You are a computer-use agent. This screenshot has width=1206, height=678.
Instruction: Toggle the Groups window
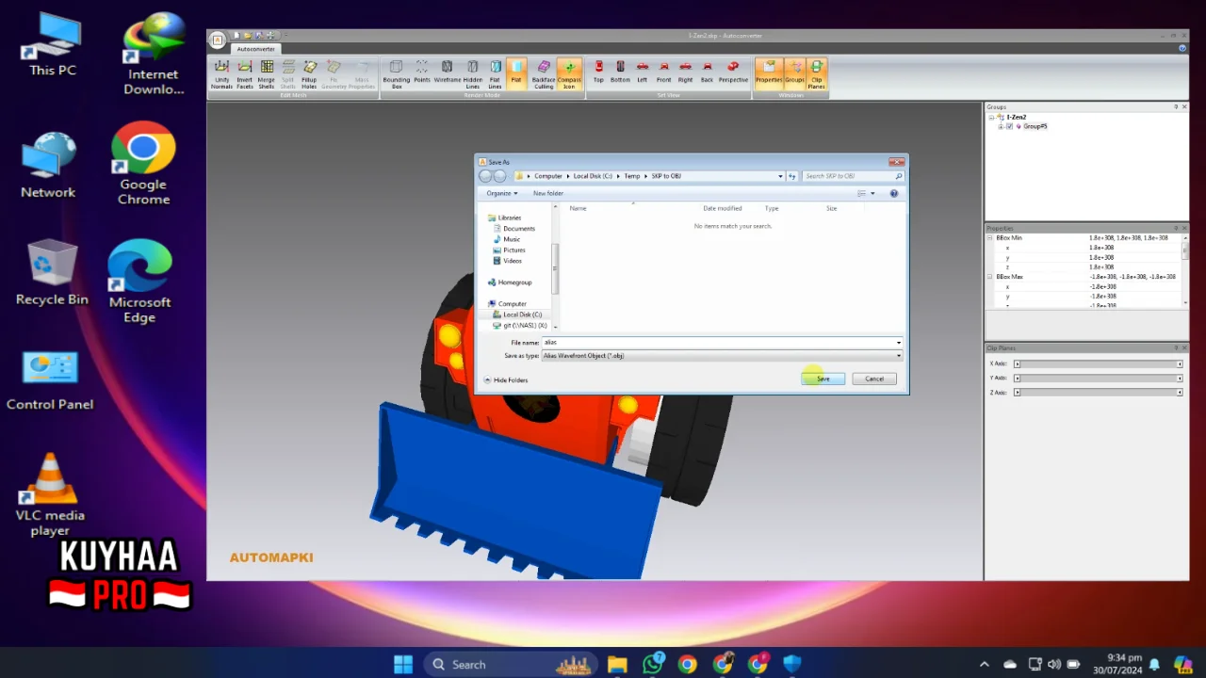pyautogui.click(x=794, y=73)
